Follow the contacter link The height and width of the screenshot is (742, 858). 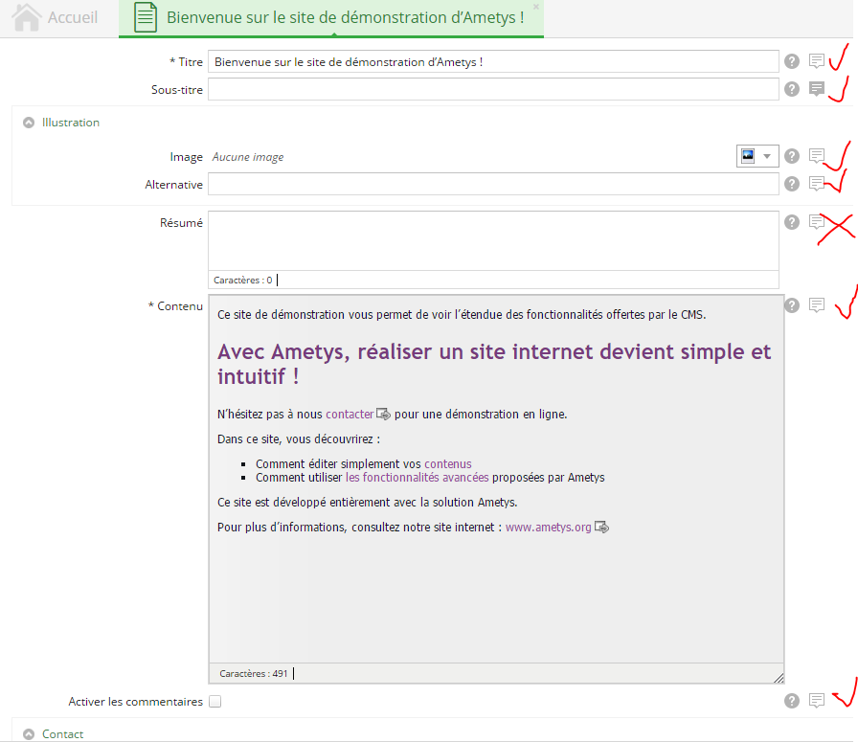350,415
